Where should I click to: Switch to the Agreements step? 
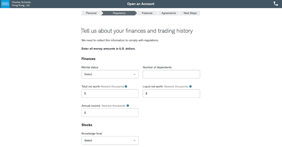[x=168, y=13]
